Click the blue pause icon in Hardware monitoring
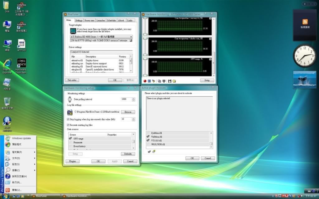 coord(149,81)
